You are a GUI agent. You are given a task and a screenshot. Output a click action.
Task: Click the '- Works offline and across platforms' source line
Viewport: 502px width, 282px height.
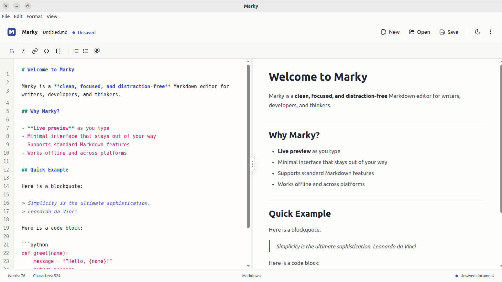[x=74, y=153]
